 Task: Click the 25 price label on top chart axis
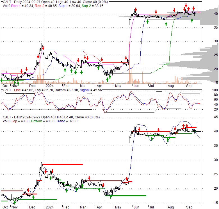pyautogui.click(x=216, y=55)
